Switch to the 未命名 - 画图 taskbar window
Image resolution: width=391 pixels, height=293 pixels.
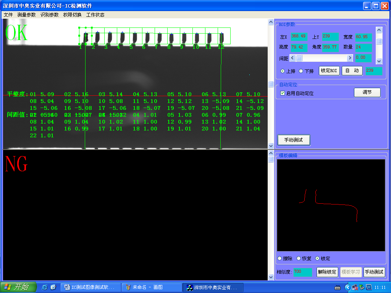(151, 287)
